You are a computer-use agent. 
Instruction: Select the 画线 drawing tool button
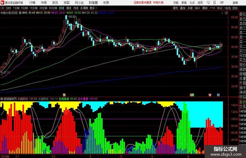click(x=205, y=8)
